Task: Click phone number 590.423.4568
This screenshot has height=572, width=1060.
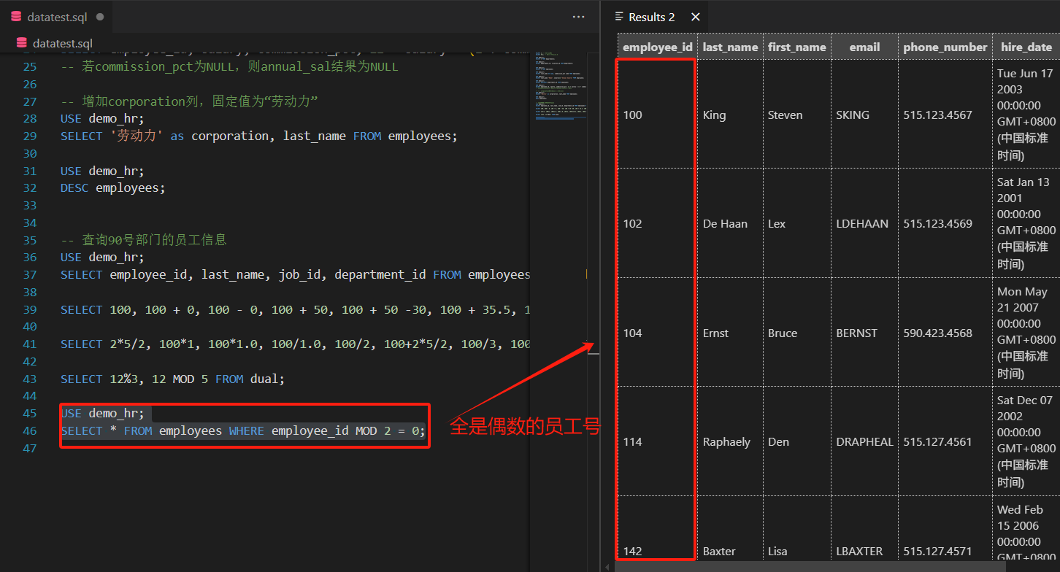Action: [945, 333]
